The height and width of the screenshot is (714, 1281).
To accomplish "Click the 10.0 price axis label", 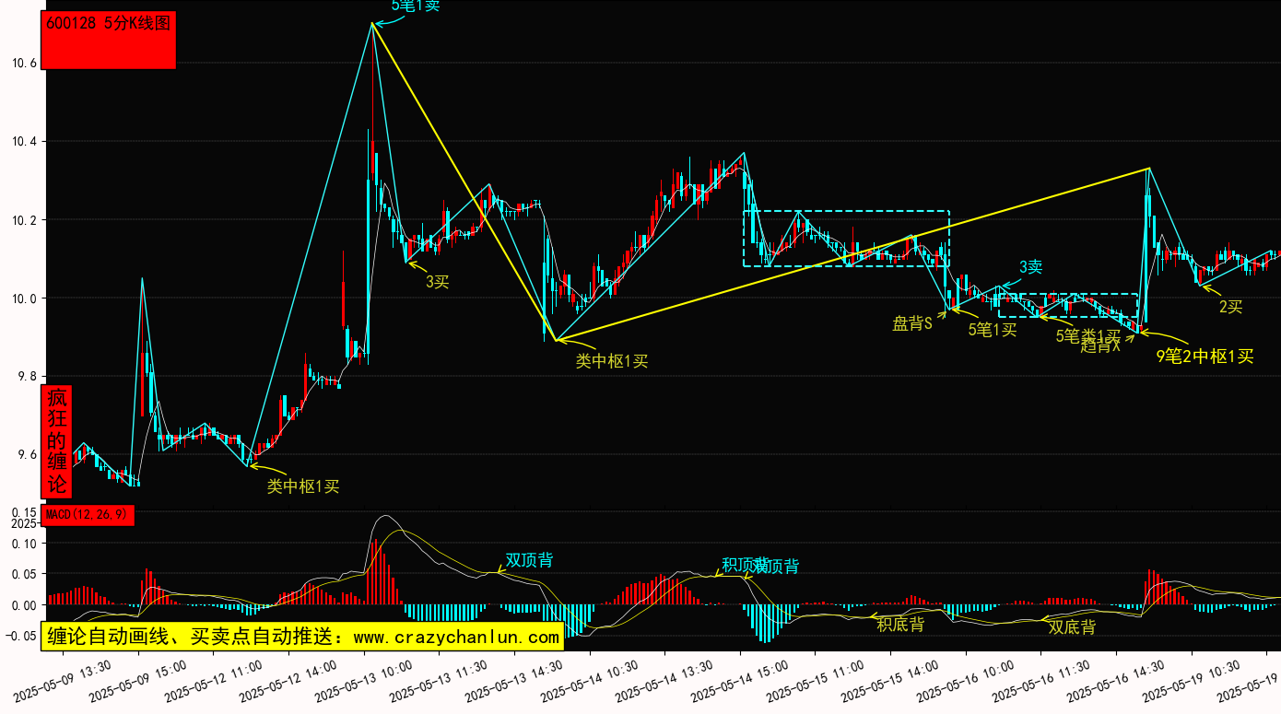I will click(24, 298).
